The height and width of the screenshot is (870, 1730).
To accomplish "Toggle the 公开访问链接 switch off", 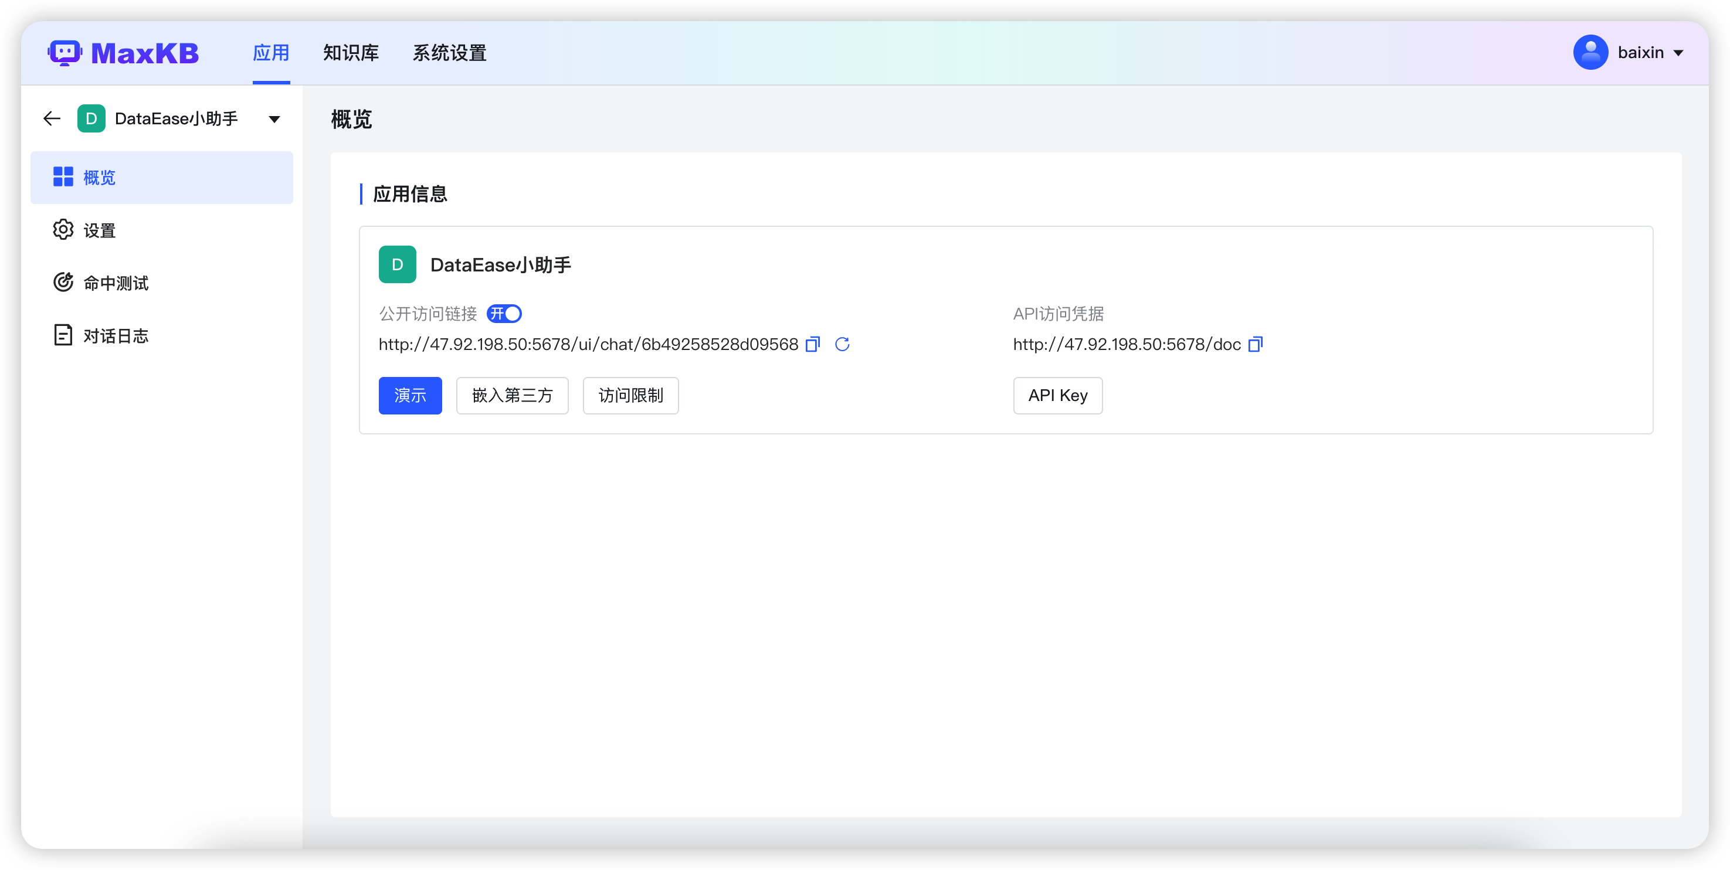I will (x=504, y=314).
